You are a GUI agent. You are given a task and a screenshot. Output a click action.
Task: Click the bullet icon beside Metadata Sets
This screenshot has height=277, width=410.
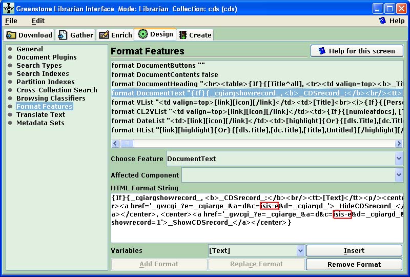coord(10,123)
